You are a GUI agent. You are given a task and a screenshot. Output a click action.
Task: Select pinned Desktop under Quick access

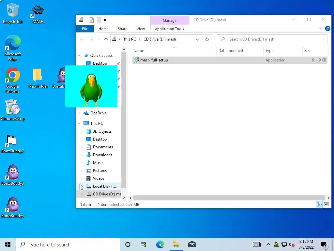100,63
